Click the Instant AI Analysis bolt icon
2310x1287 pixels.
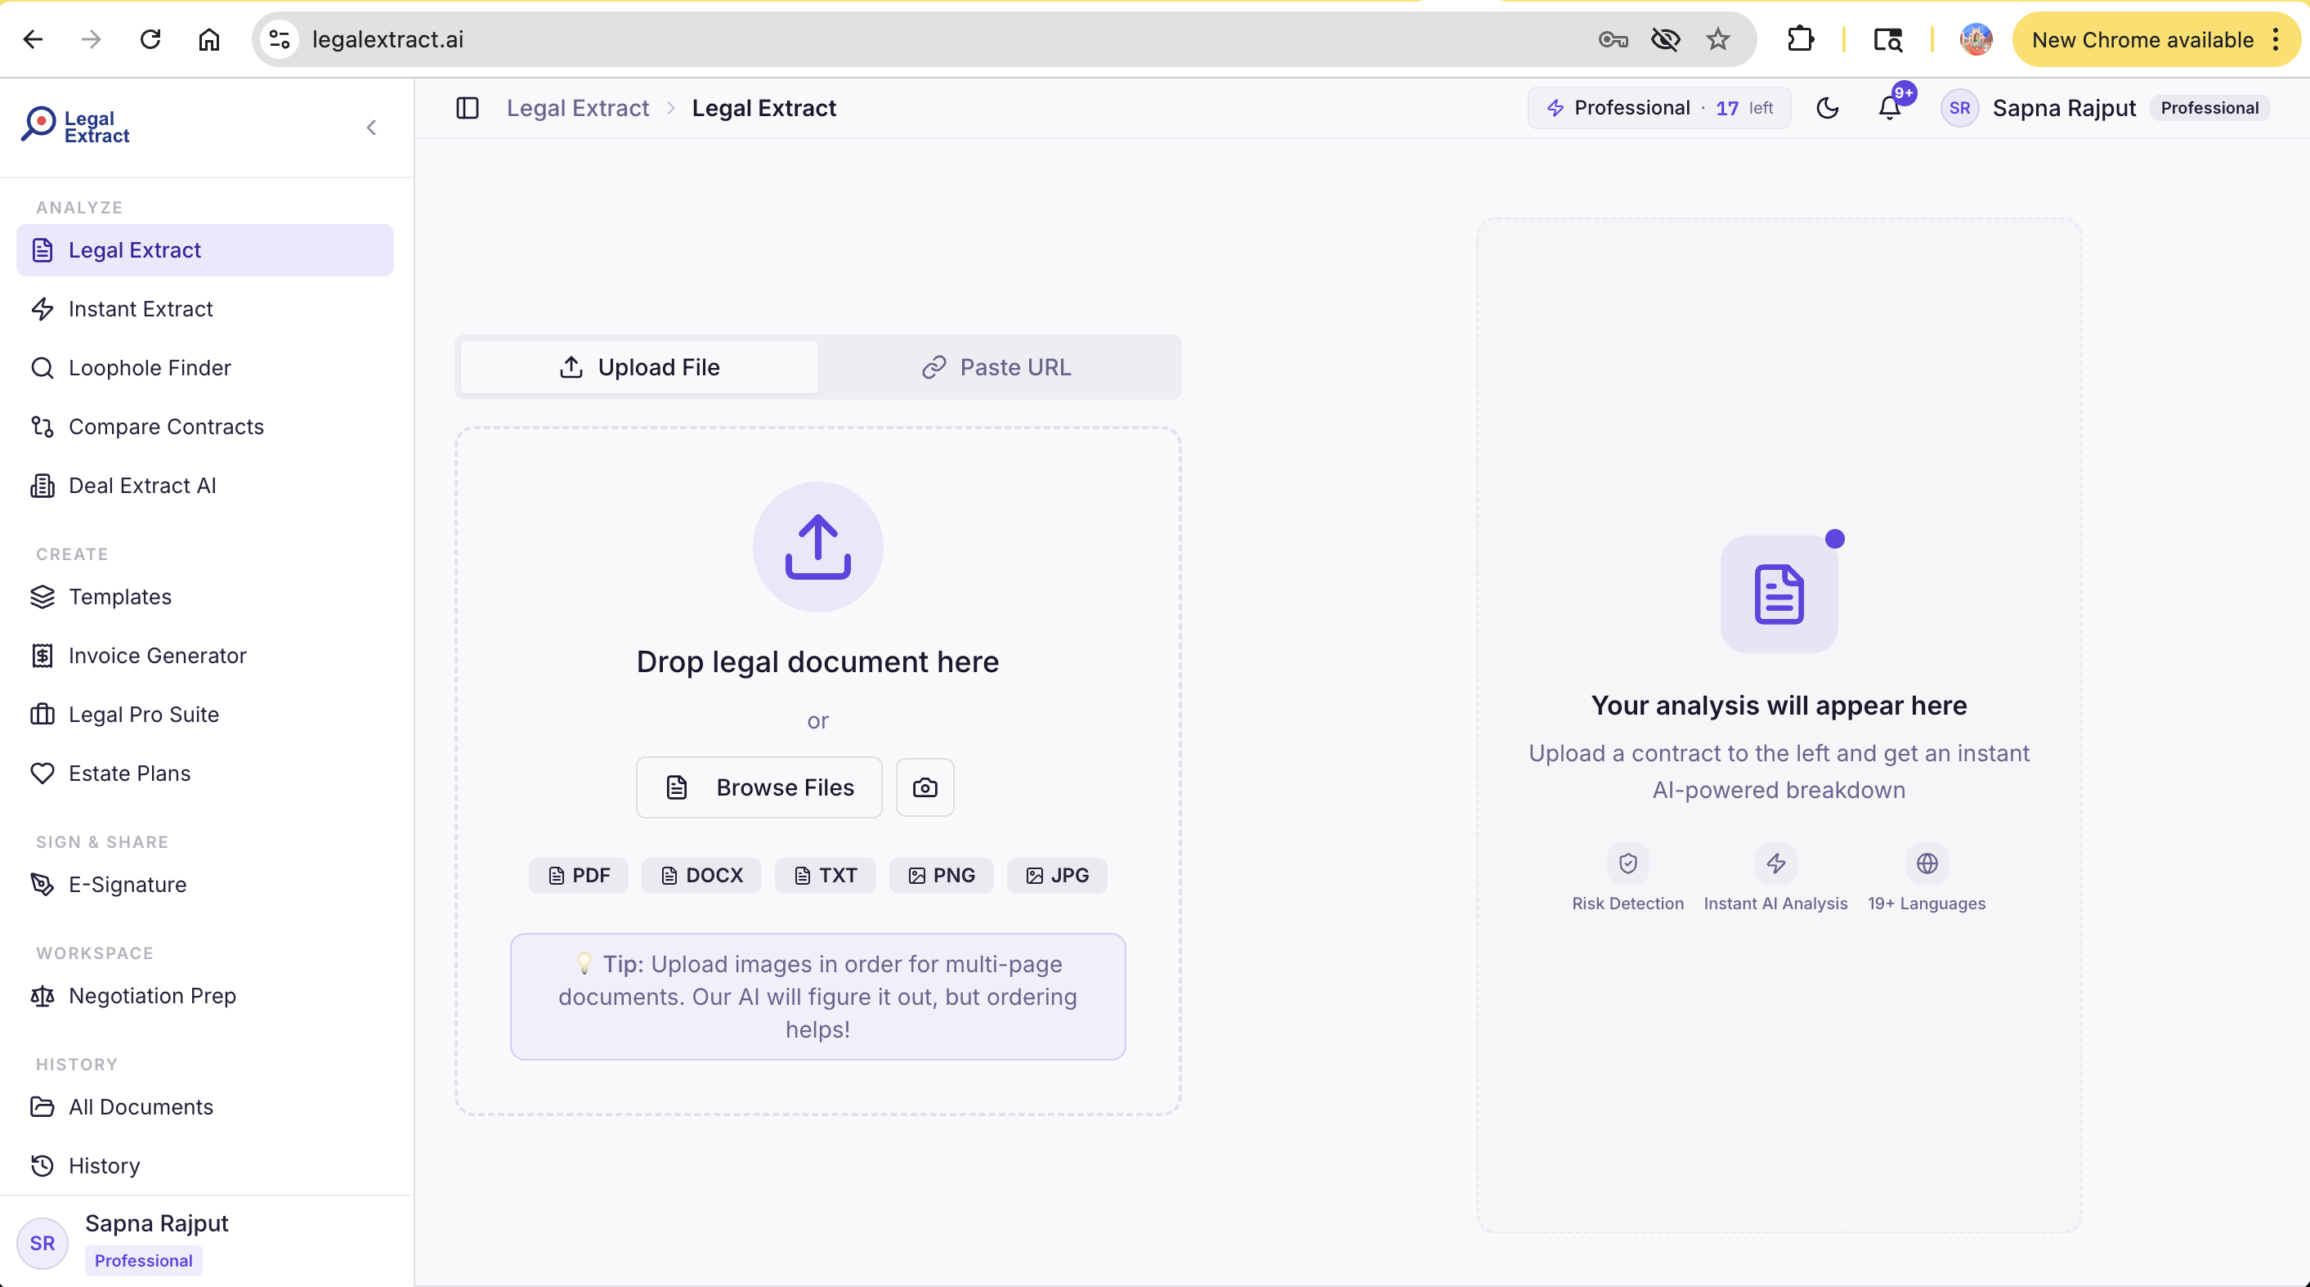point(1775,863)
